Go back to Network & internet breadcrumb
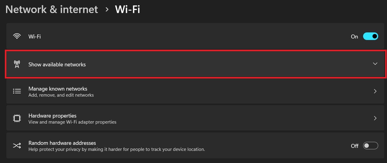Viewport: 387px width, 163px height. (52, 9)
